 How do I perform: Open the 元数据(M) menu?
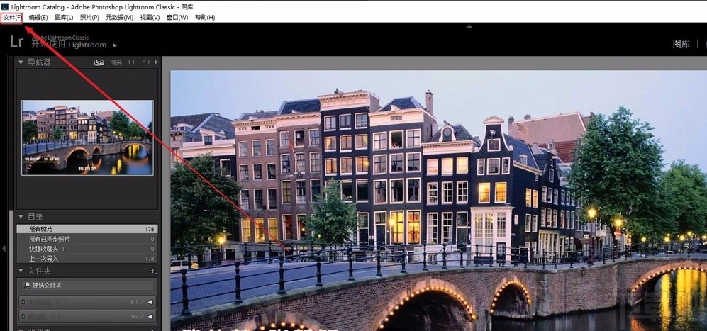(x=119, y=18)
